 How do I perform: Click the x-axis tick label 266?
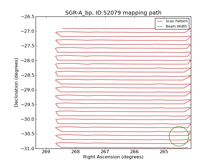click(x=135, y=152)
